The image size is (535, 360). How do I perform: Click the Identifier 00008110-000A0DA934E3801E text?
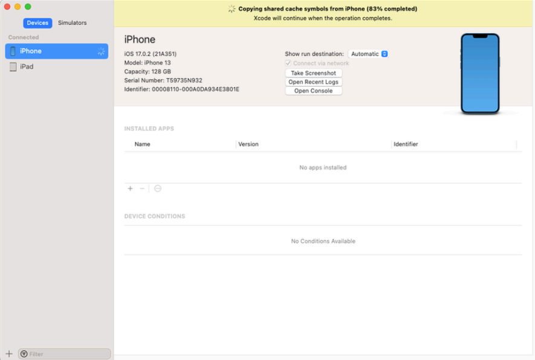tap(181, 90)
